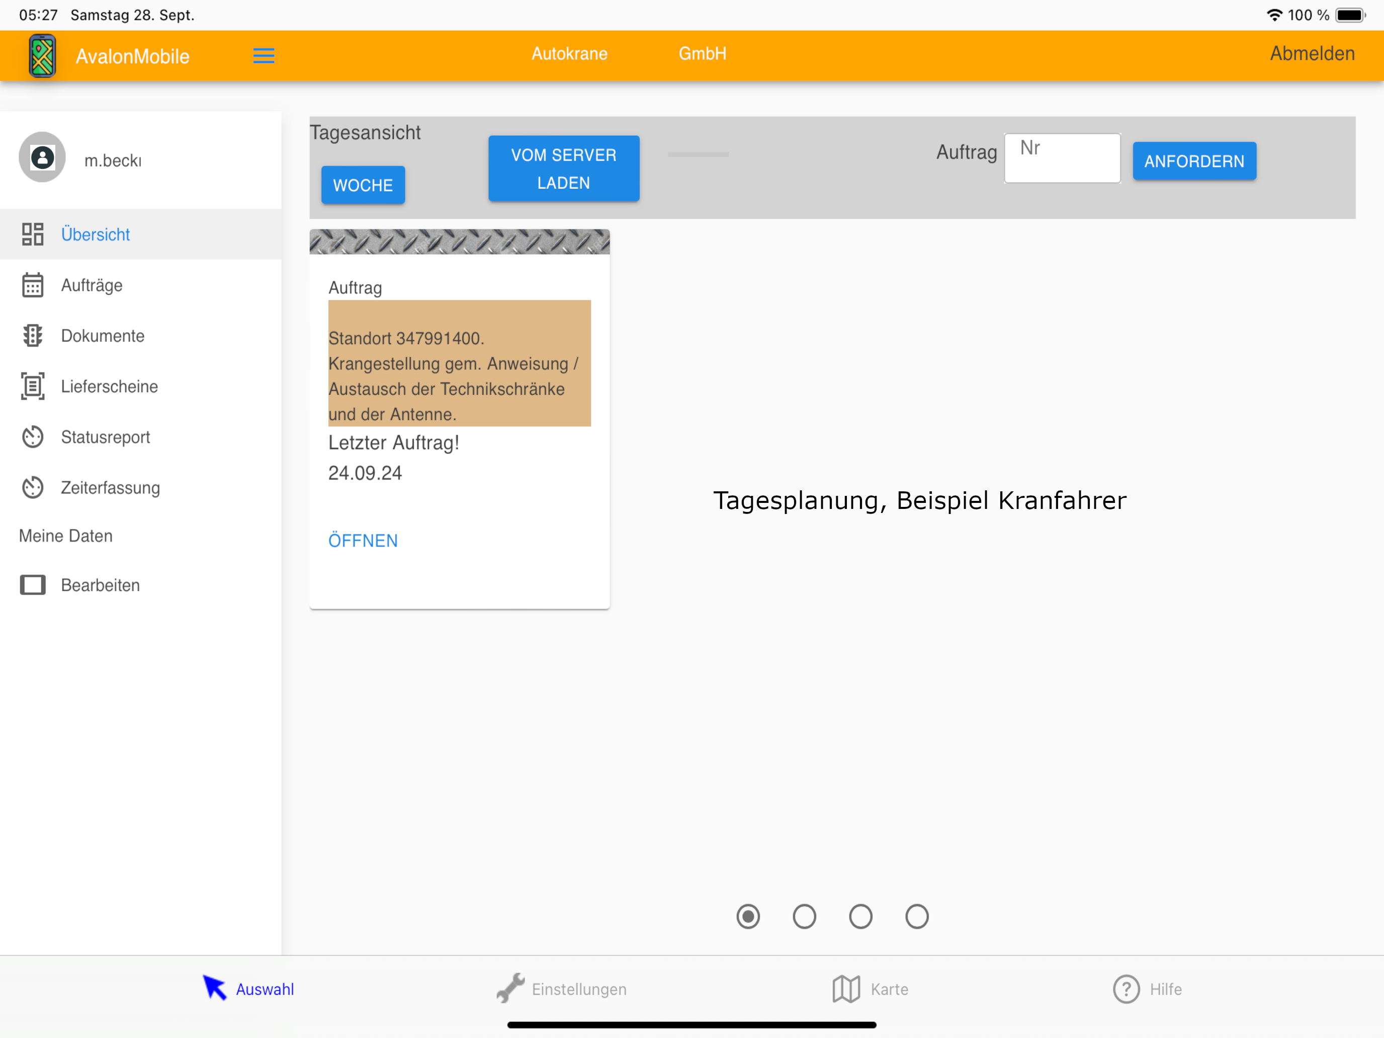This screenshot has height=1038, width=1384.
Task: Open the Einstellungen tab
Action: [561, 989]
